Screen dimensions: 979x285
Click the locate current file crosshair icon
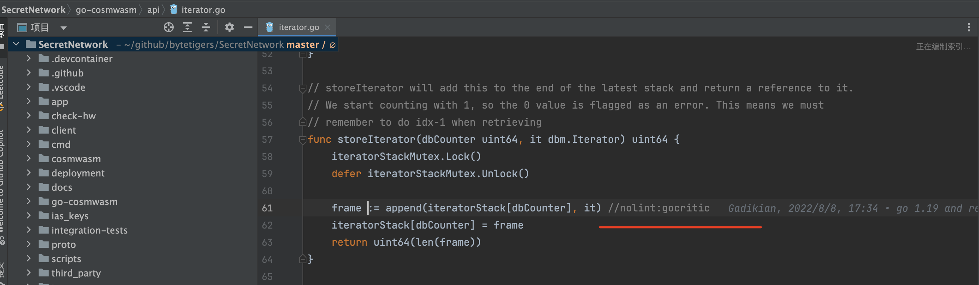[169, 27]
